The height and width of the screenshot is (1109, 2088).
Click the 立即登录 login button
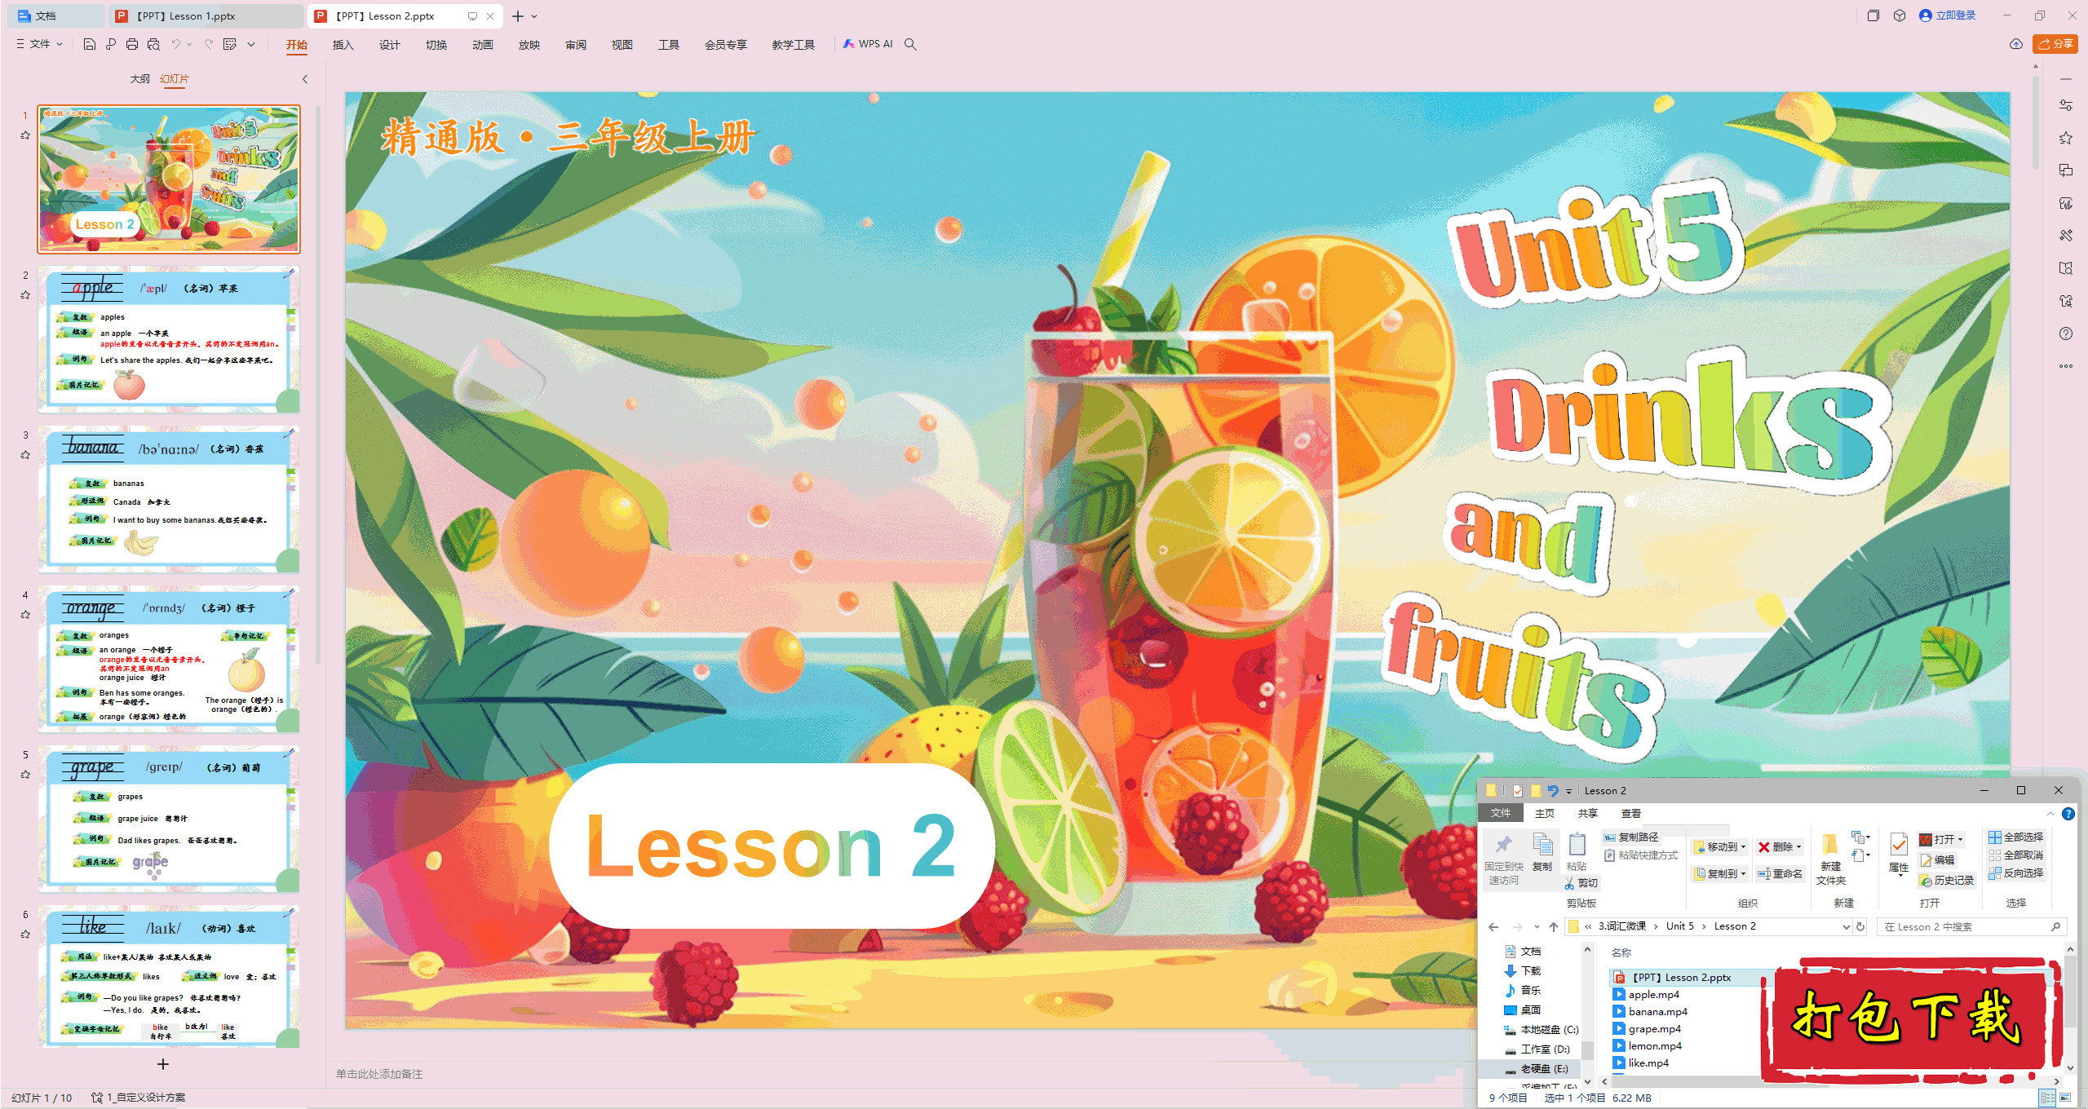coord(1947,15)
